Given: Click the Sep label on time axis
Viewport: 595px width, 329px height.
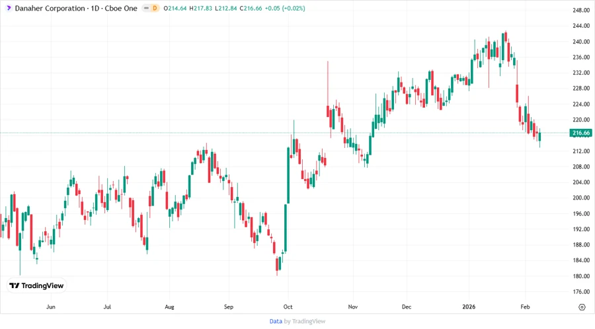Looking at the screenshot, I should coord(229,307).
